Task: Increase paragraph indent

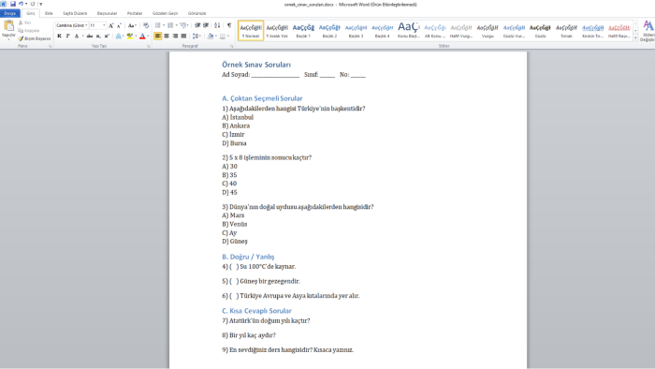Action: pos(206,25)
